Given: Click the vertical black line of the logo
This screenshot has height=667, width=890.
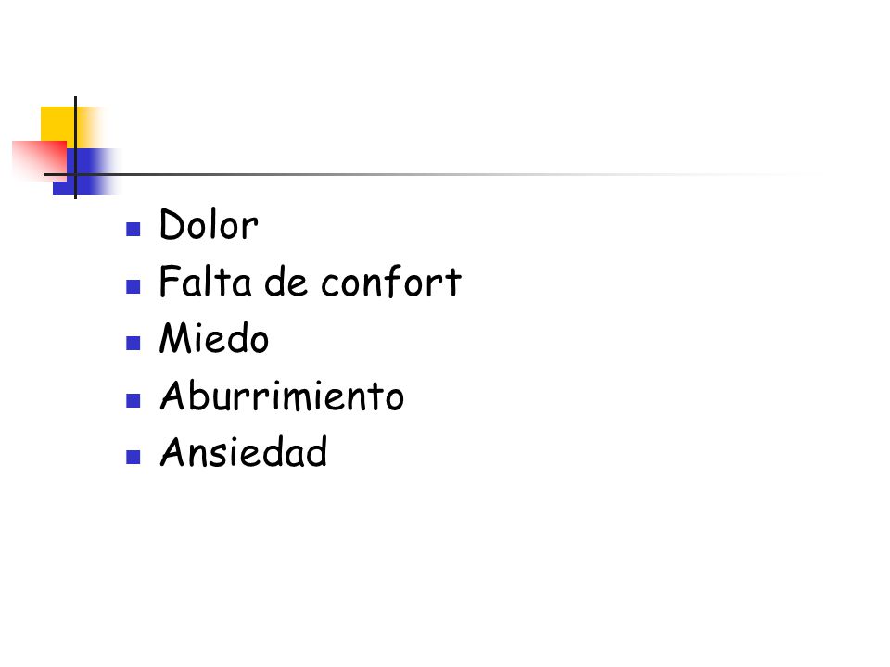Looking at the screenshot, I should 75,147.
